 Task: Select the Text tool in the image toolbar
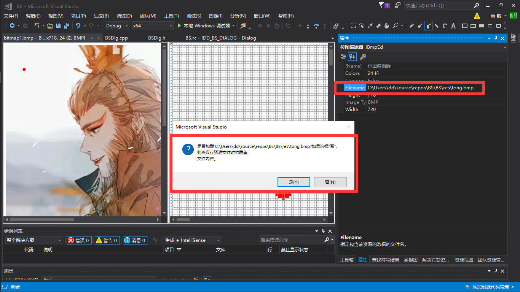click(x=453, y=26)
